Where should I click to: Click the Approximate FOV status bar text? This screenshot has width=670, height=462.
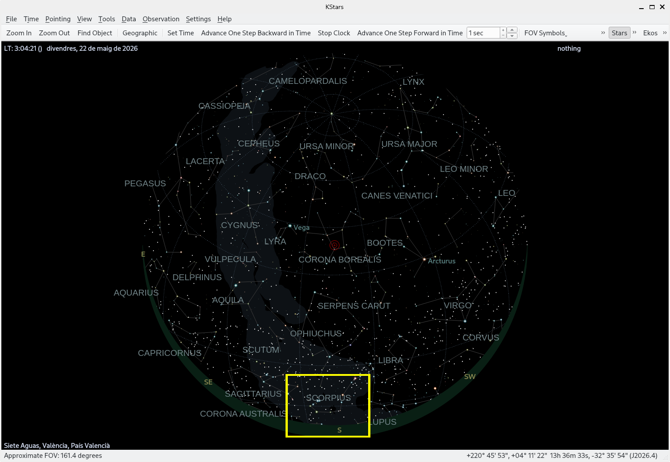pos(53,456)
